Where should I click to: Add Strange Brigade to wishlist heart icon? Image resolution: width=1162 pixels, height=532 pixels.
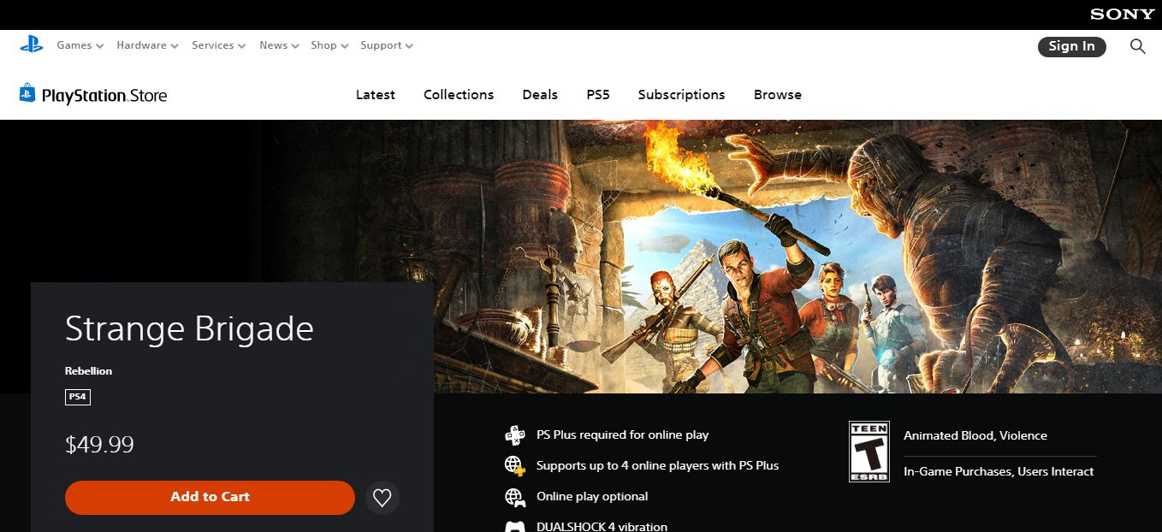coord(382,497)
